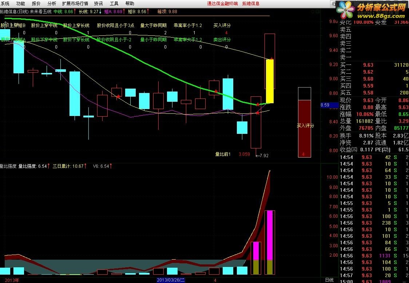Click the 14:54 tick with volume 42
The height and width of the screenshot is (283, 409).
(x=374, y=157)
